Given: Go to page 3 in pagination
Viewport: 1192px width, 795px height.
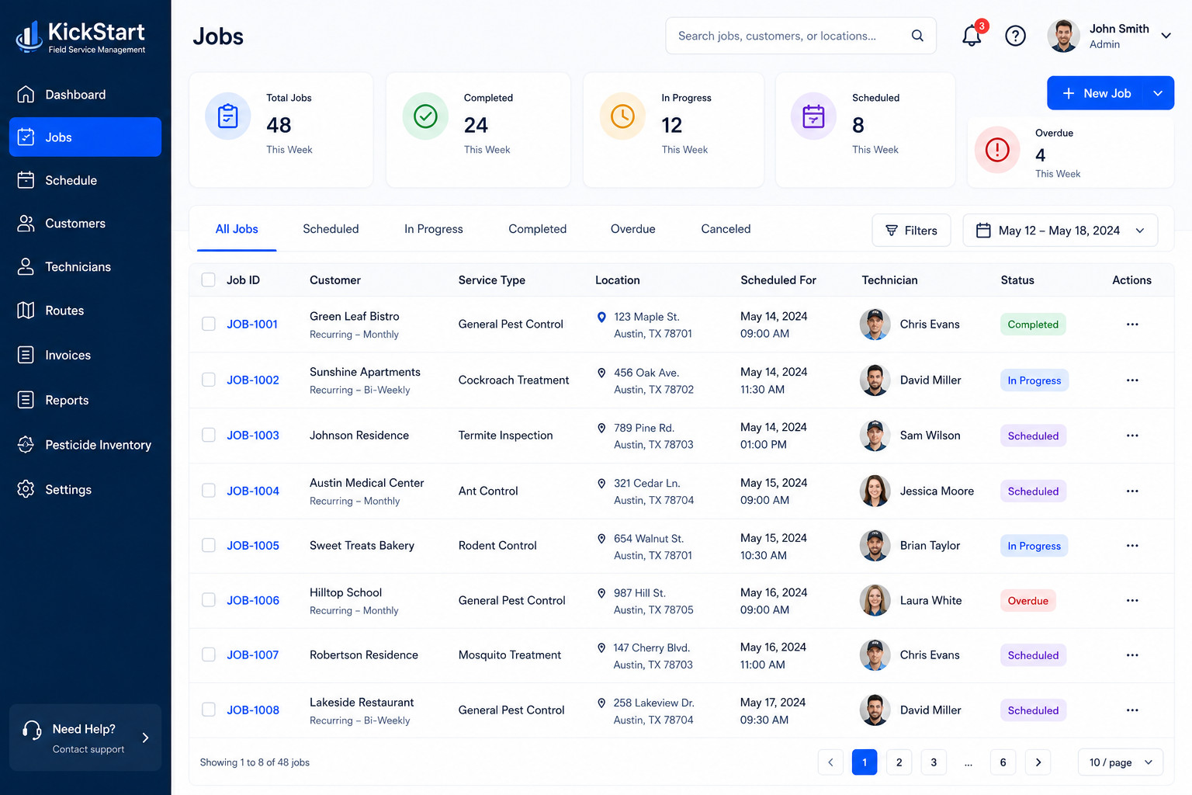Looking at the screenshot, I should (934, 762).
